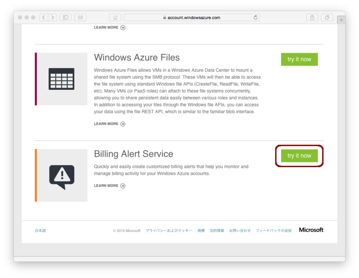Screen dimensions: 359x278
Task: Open the topmost LEARN MORE link
Action: (x=109, y=27)
